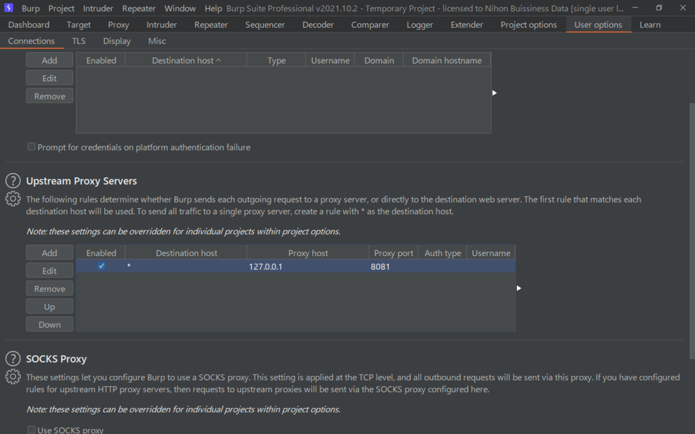The width and height of the screenshot is (695, 434).
Task: Select the 8081 proxy port cell
Action: 393,267
